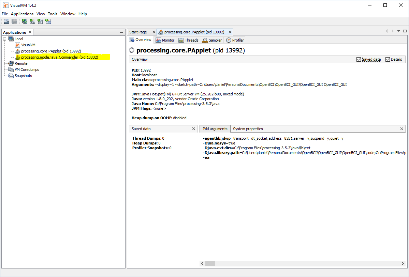Switch to the Monitor tab
409x277 pixels.
pyautogui.click(x=165, y=40)
